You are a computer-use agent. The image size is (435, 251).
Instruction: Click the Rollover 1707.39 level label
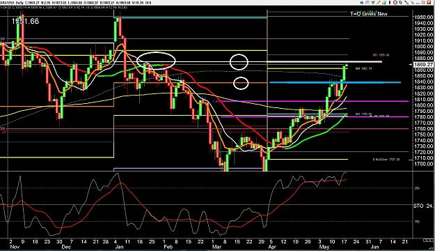[386, 160]
